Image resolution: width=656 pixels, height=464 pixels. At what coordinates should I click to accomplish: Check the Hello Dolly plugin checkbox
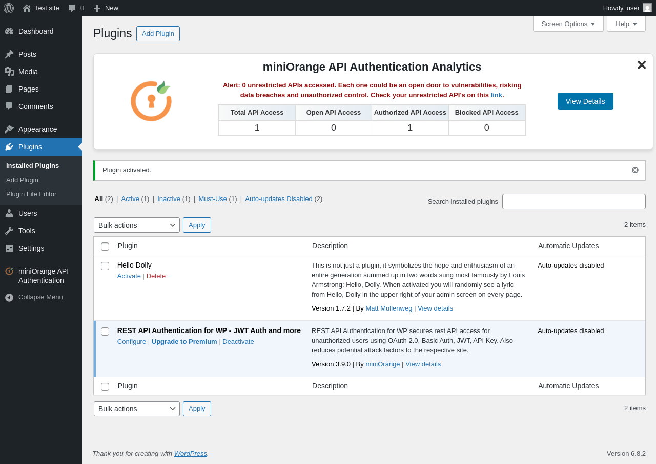[105, 266]
